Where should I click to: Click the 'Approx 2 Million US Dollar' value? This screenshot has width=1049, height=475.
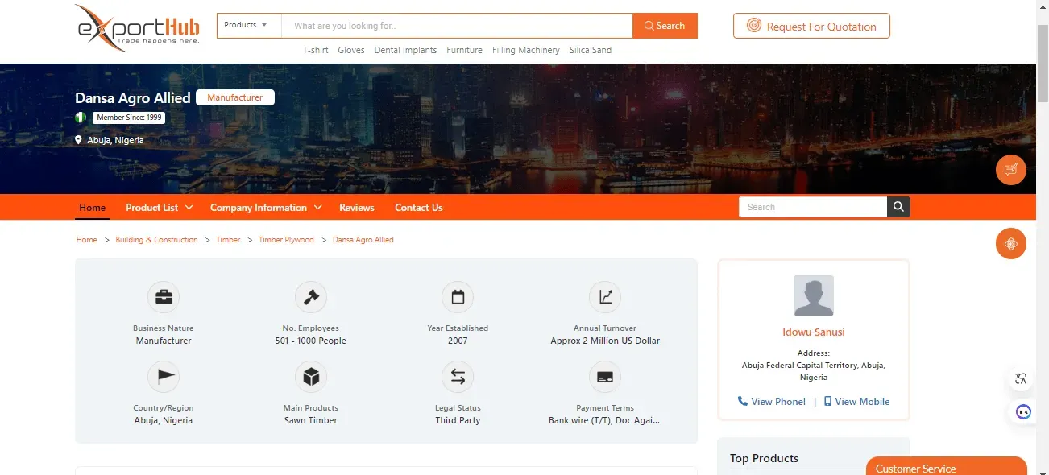click(605, 341)
